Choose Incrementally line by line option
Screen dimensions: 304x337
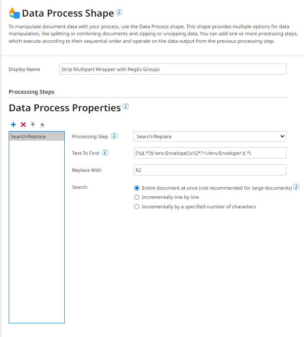pos(137,197)
